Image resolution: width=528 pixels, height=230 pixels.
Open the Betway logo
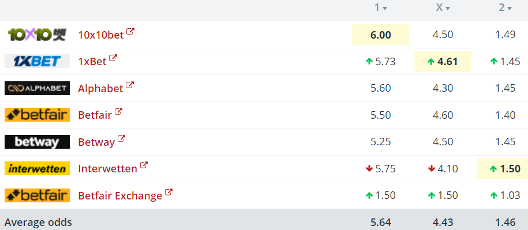(x=37, y=142)
